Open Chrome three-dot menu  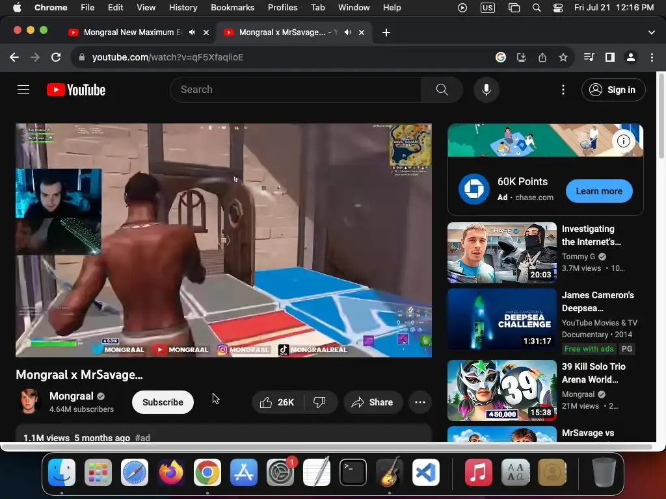click(652, 57)
